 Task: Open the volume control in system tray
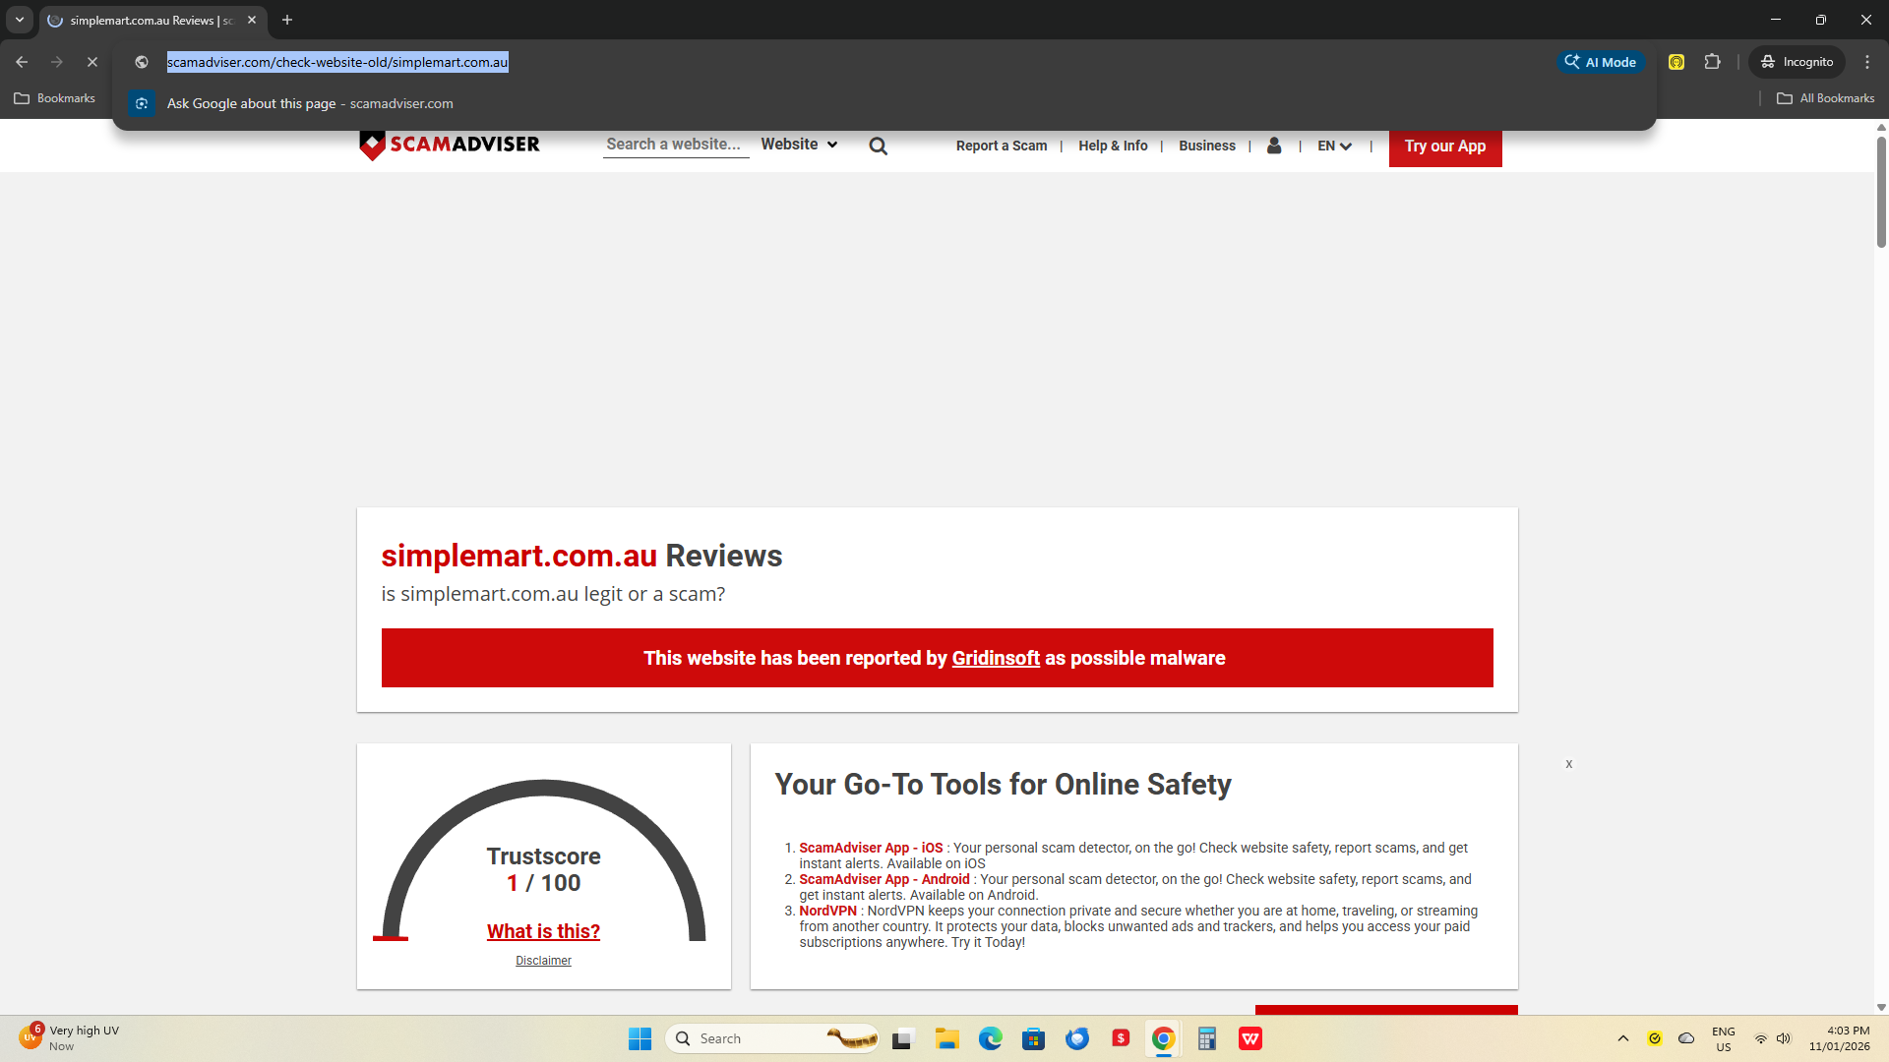(x=1784, y=1038)
